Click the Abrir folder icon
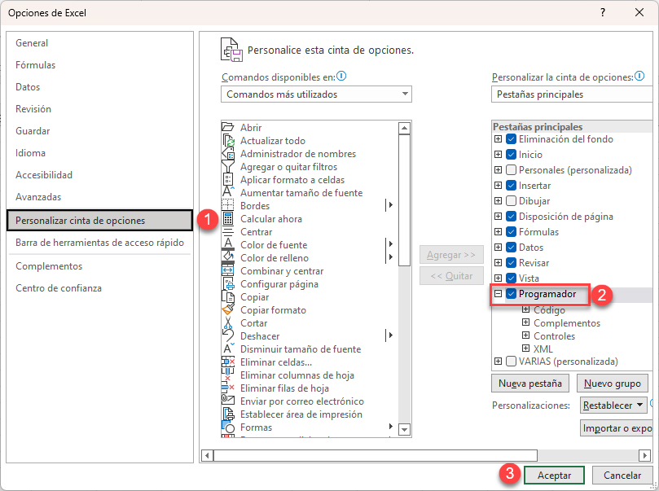This screenshot has width=659, height=491. [x=228, y=127]
